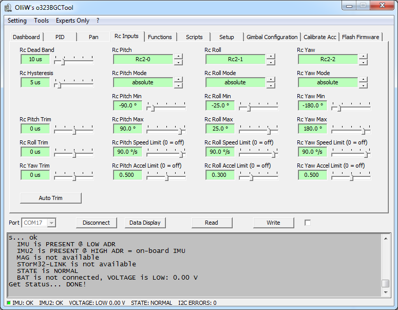Open the Data Display window
This screenshot has width=398, height=310.
click(145, 223)
